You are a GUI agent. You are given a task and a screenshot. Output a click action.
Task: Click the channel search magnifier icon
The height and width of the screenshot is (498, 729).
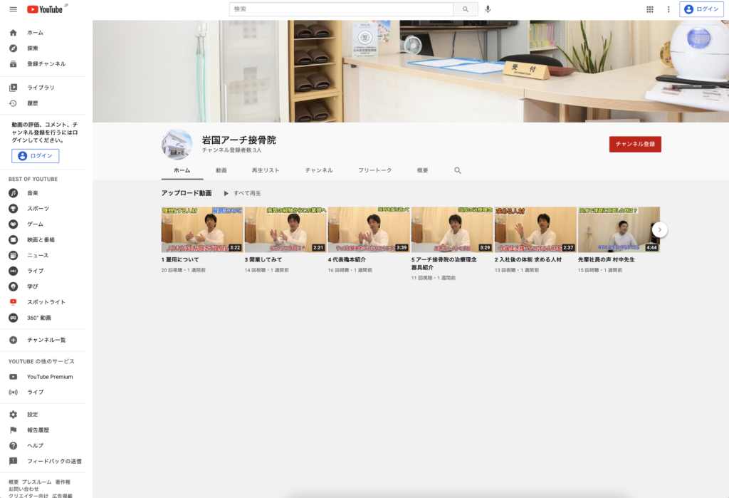pos(458,170)
